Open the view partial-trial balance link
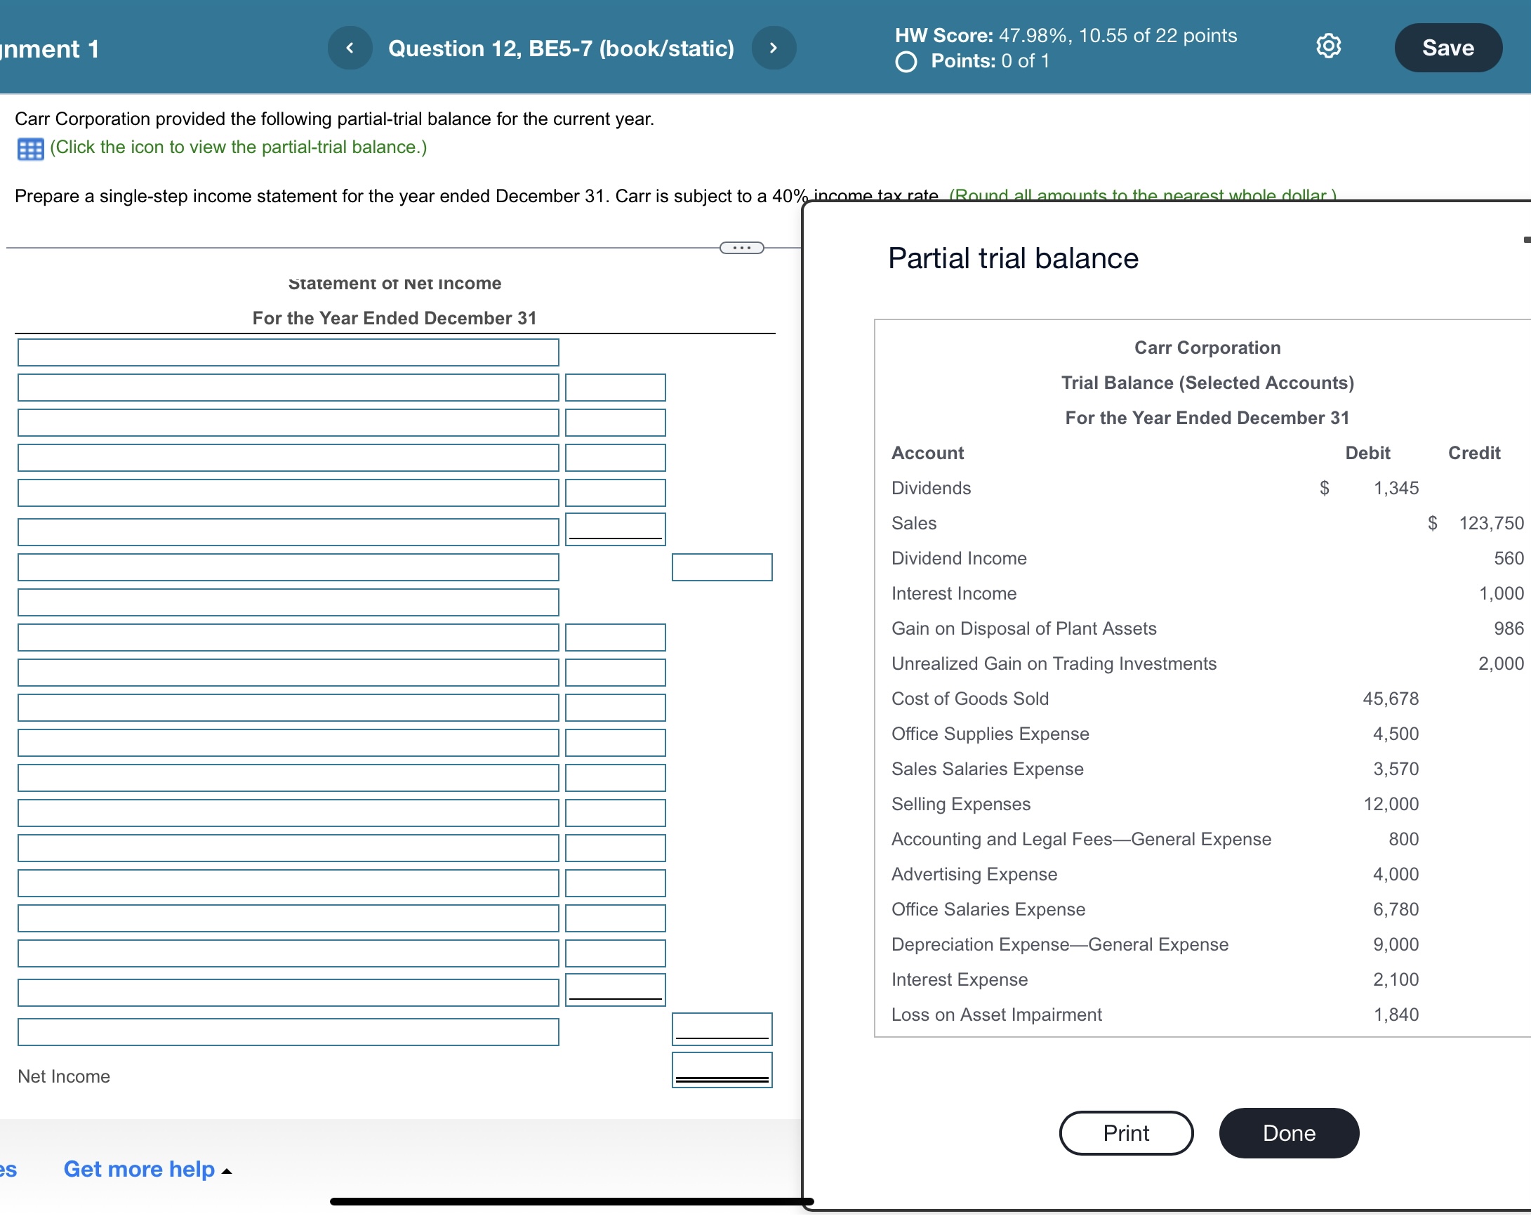 pyautogui.click(x=238, y=147)
